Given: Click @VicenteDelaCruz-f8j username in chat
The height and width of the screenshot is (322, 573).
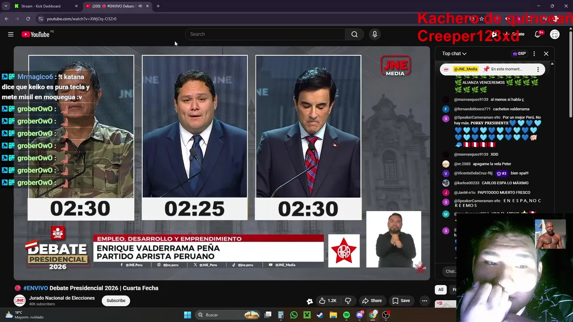Looking at the screenshot, I should coord(473,174).
